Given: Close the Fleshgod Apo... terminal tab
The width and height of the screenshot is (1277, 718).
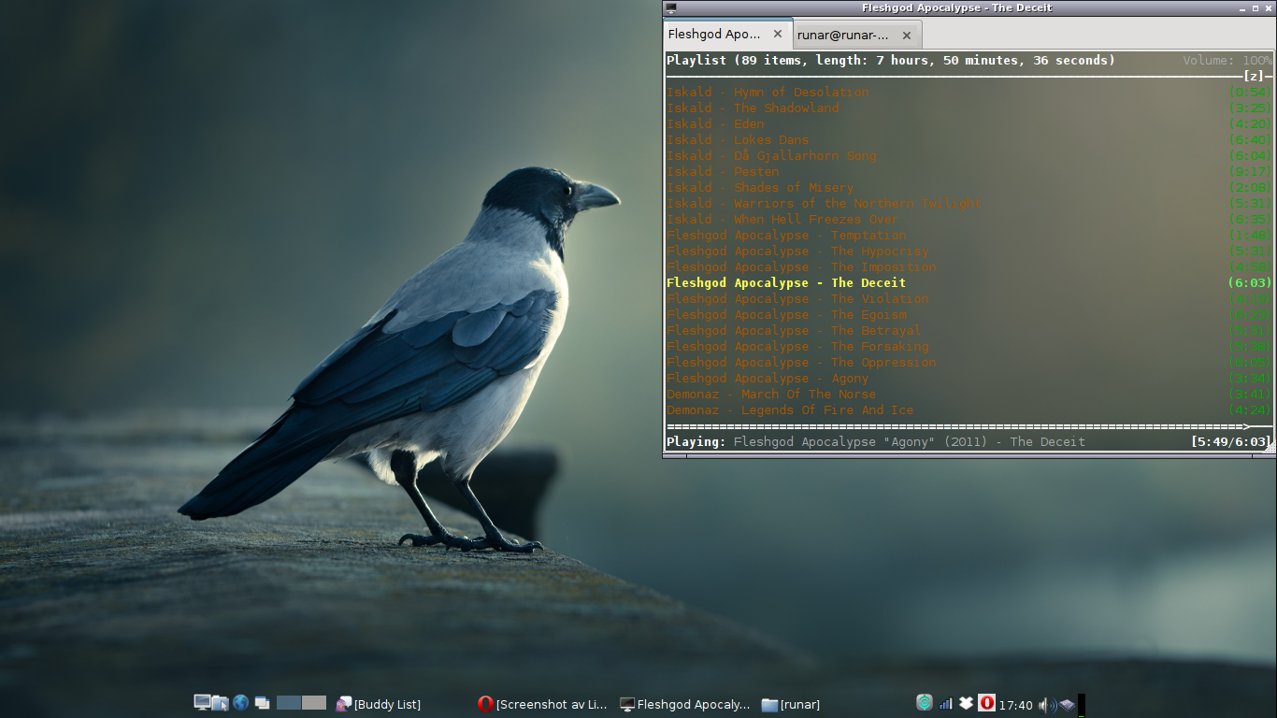Looking at the screenshot, I should 778,34.
